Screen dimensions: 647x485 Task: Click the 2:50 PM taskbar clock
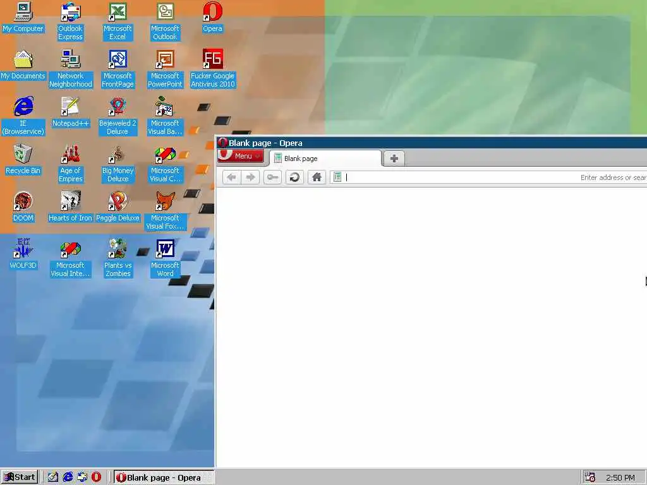(x=620, y=477)
